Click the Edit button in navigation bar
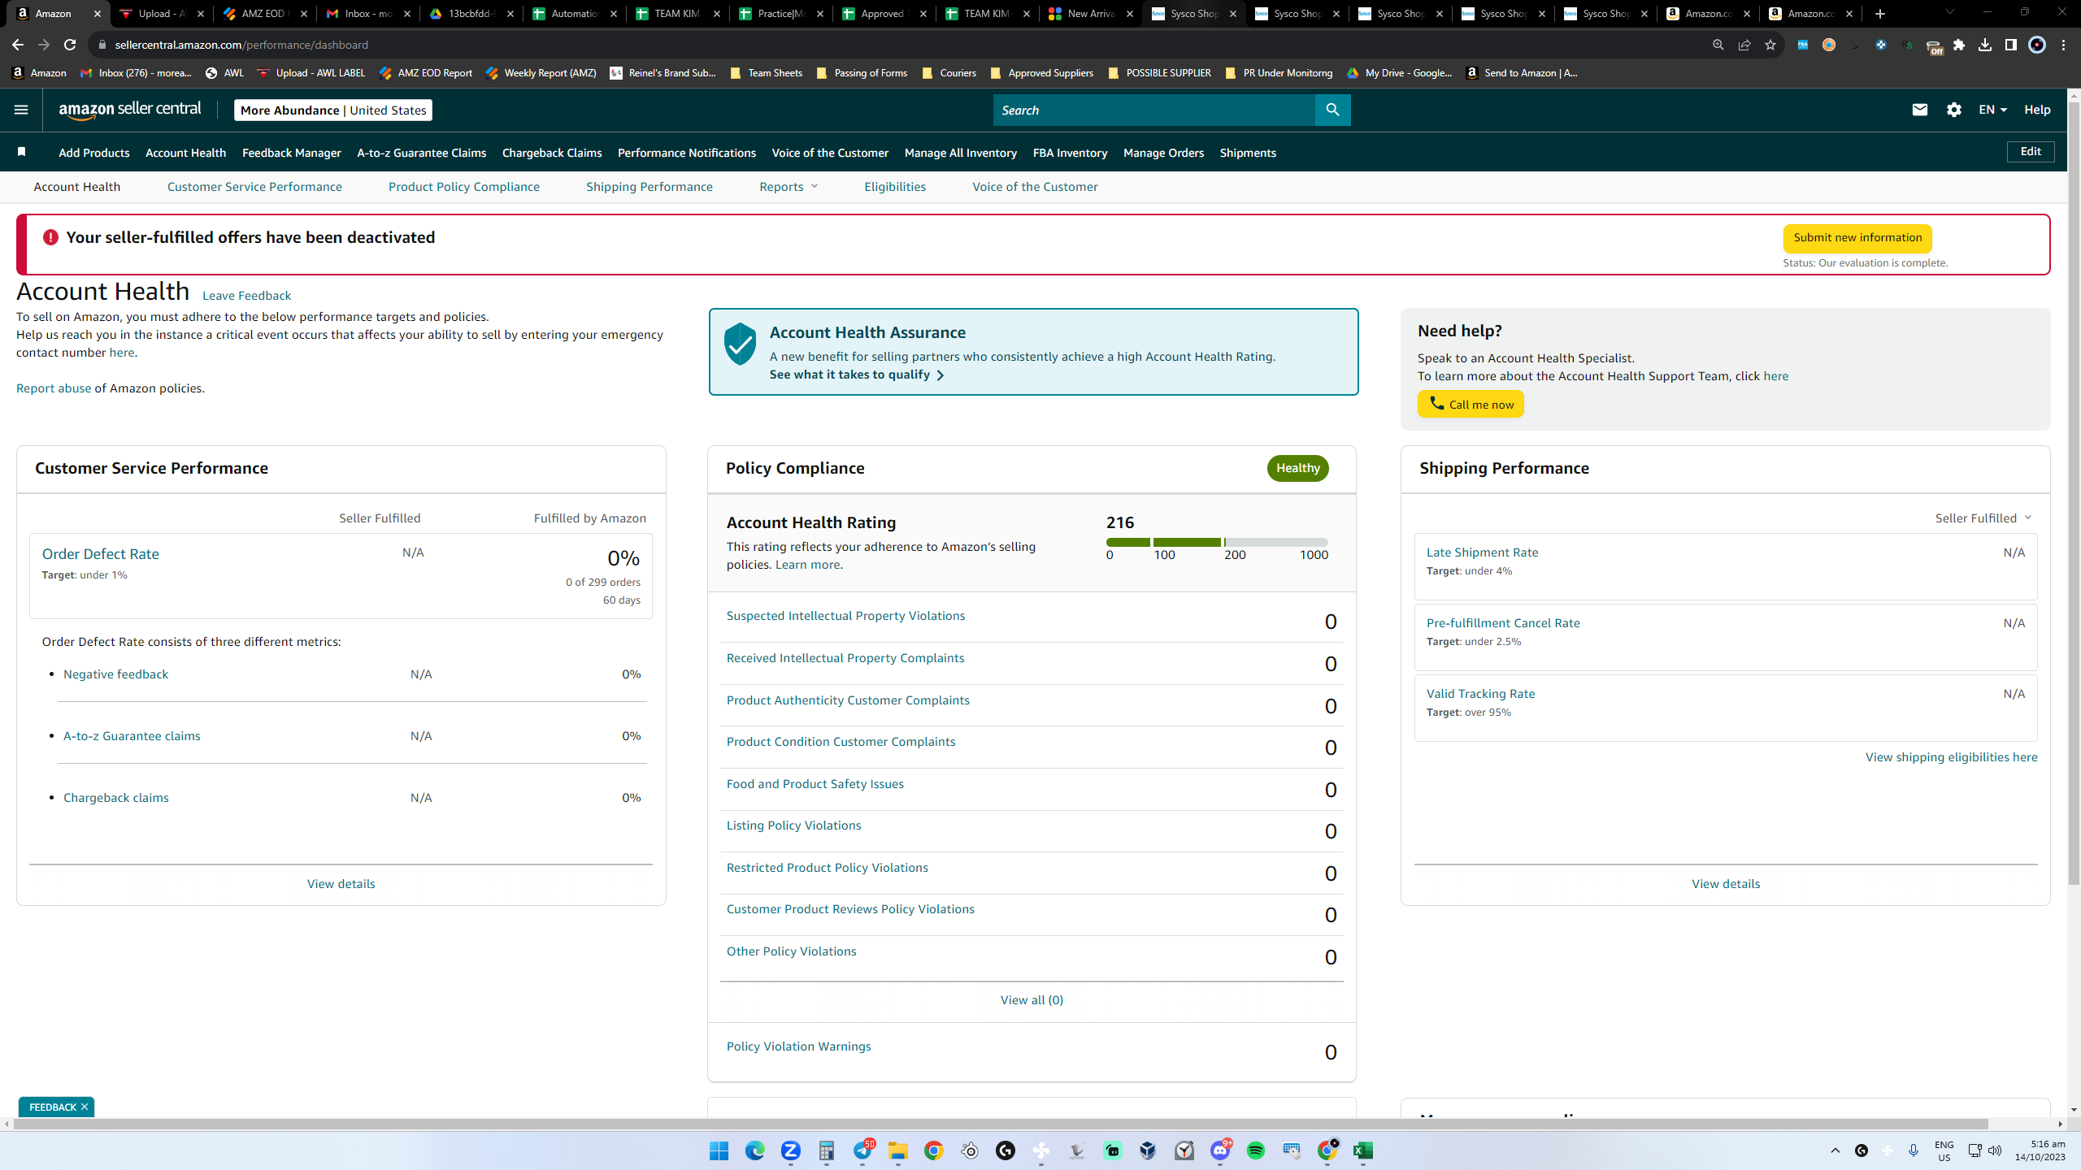This screenshot has height=1170, width=2081. (x=2031, y=152)
